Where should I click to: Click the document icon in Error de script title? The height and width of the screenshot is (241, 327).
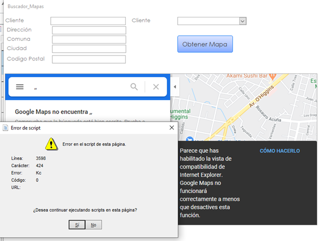pyautogui.click(x=5, y=128)
